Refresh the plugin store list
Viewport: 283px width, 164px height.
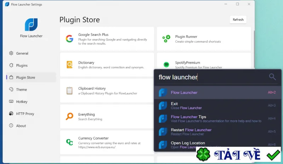(238, 20)
